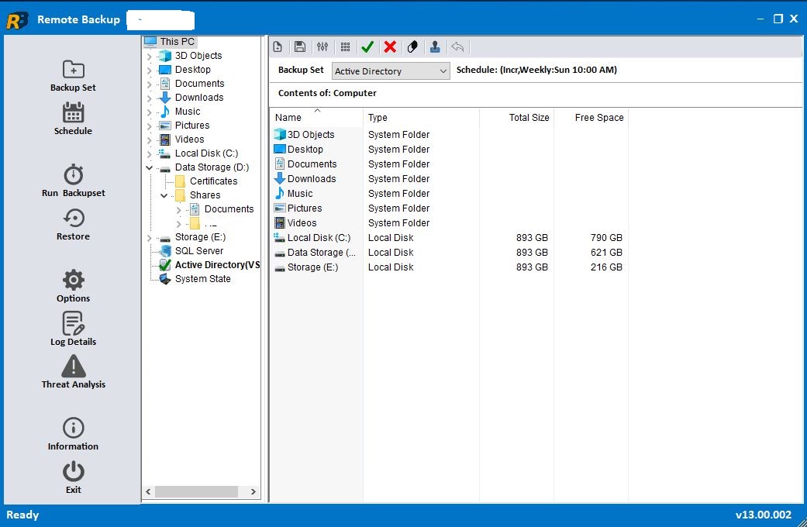The height and width of the screenshot is (527, 807).
Task: Expand the Downloads tree node
Action: [150, 98]
